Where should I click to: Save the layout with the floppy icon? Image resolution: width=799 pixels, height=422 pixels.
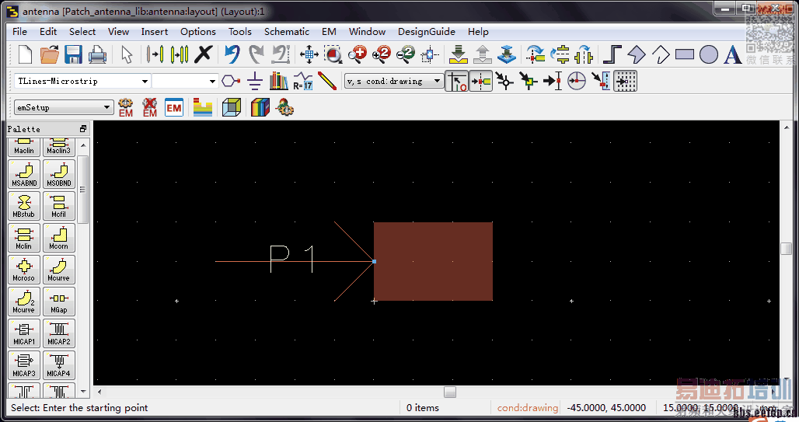pyautogui.click(x=73, y=54)
